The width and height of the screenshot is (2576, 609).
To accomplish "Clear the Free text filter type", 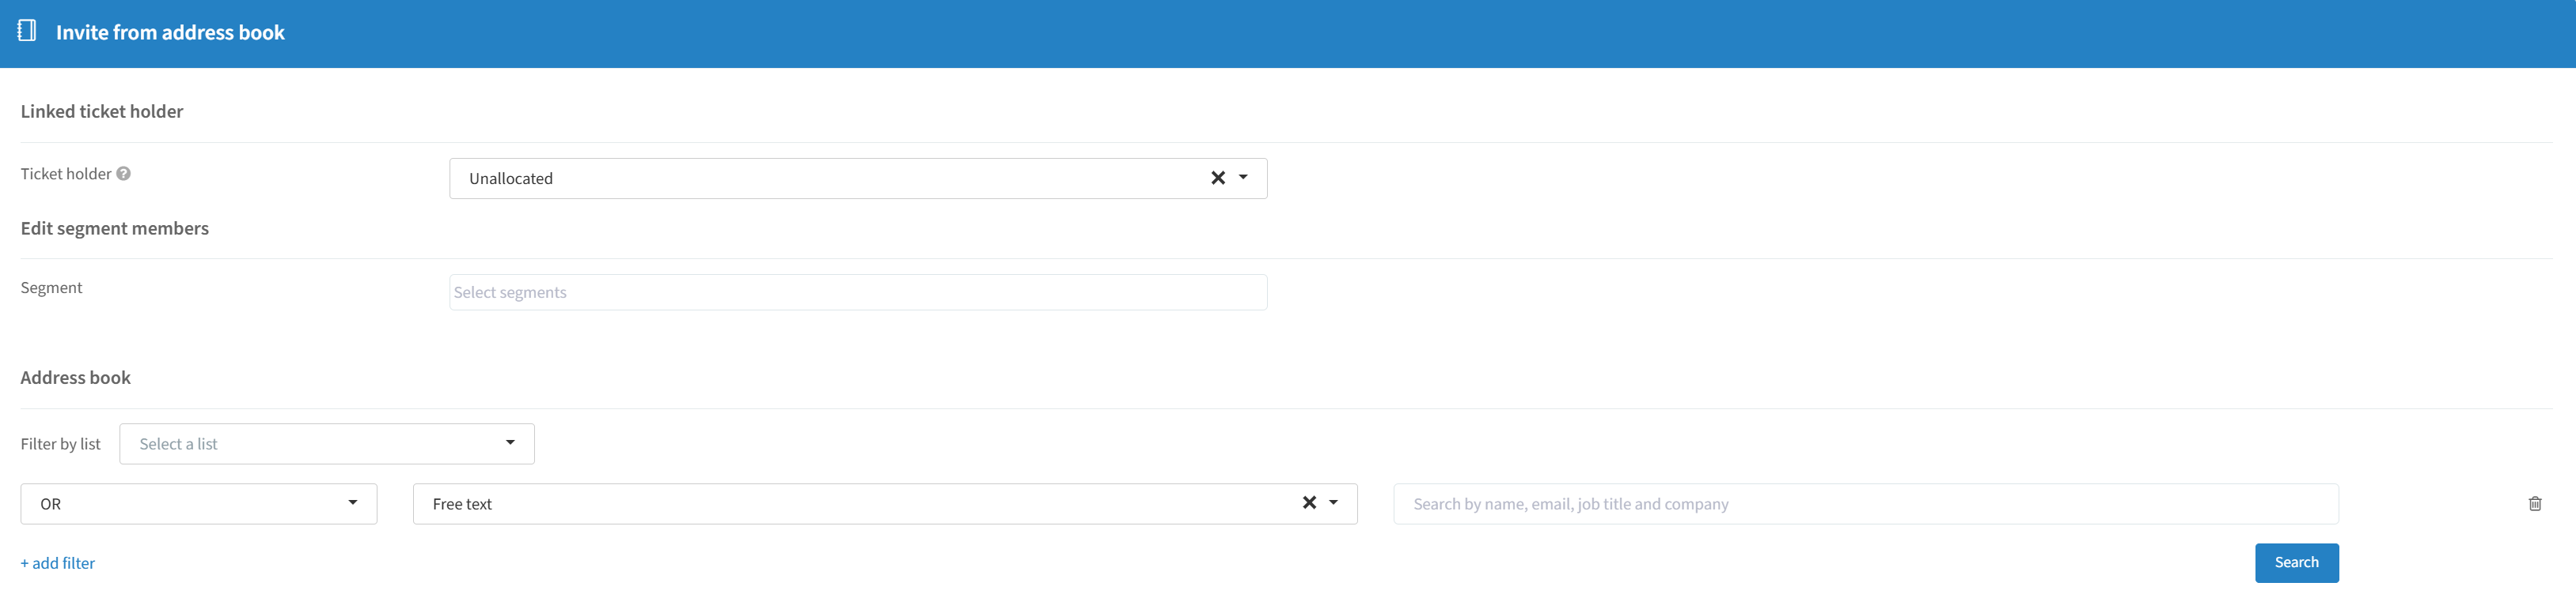I will [x=1309, y=503].
